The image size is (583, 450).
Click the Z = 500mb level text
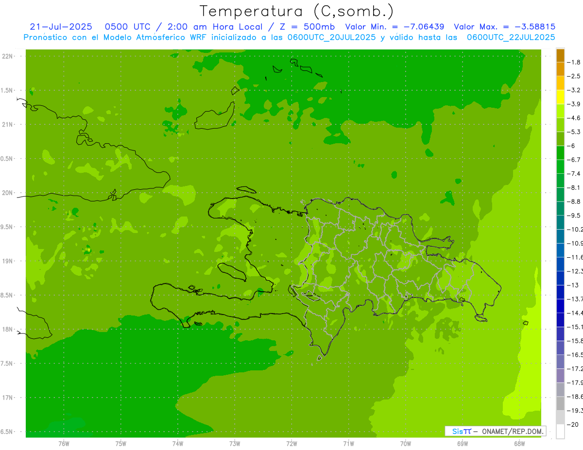305,27
